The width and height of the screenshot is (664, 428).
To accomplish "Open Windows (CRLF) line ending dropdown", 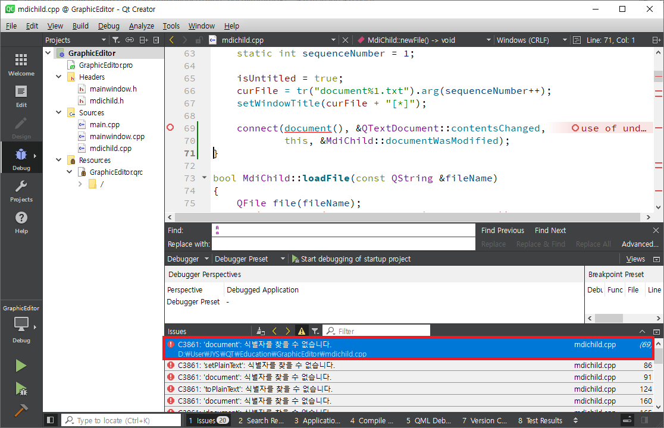I will click(x=531, y=40).
